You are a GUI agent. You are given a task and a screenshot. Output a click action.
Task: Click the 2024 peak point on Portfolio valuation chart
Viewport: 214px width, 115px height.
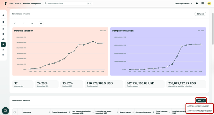(x=93, y=41)
